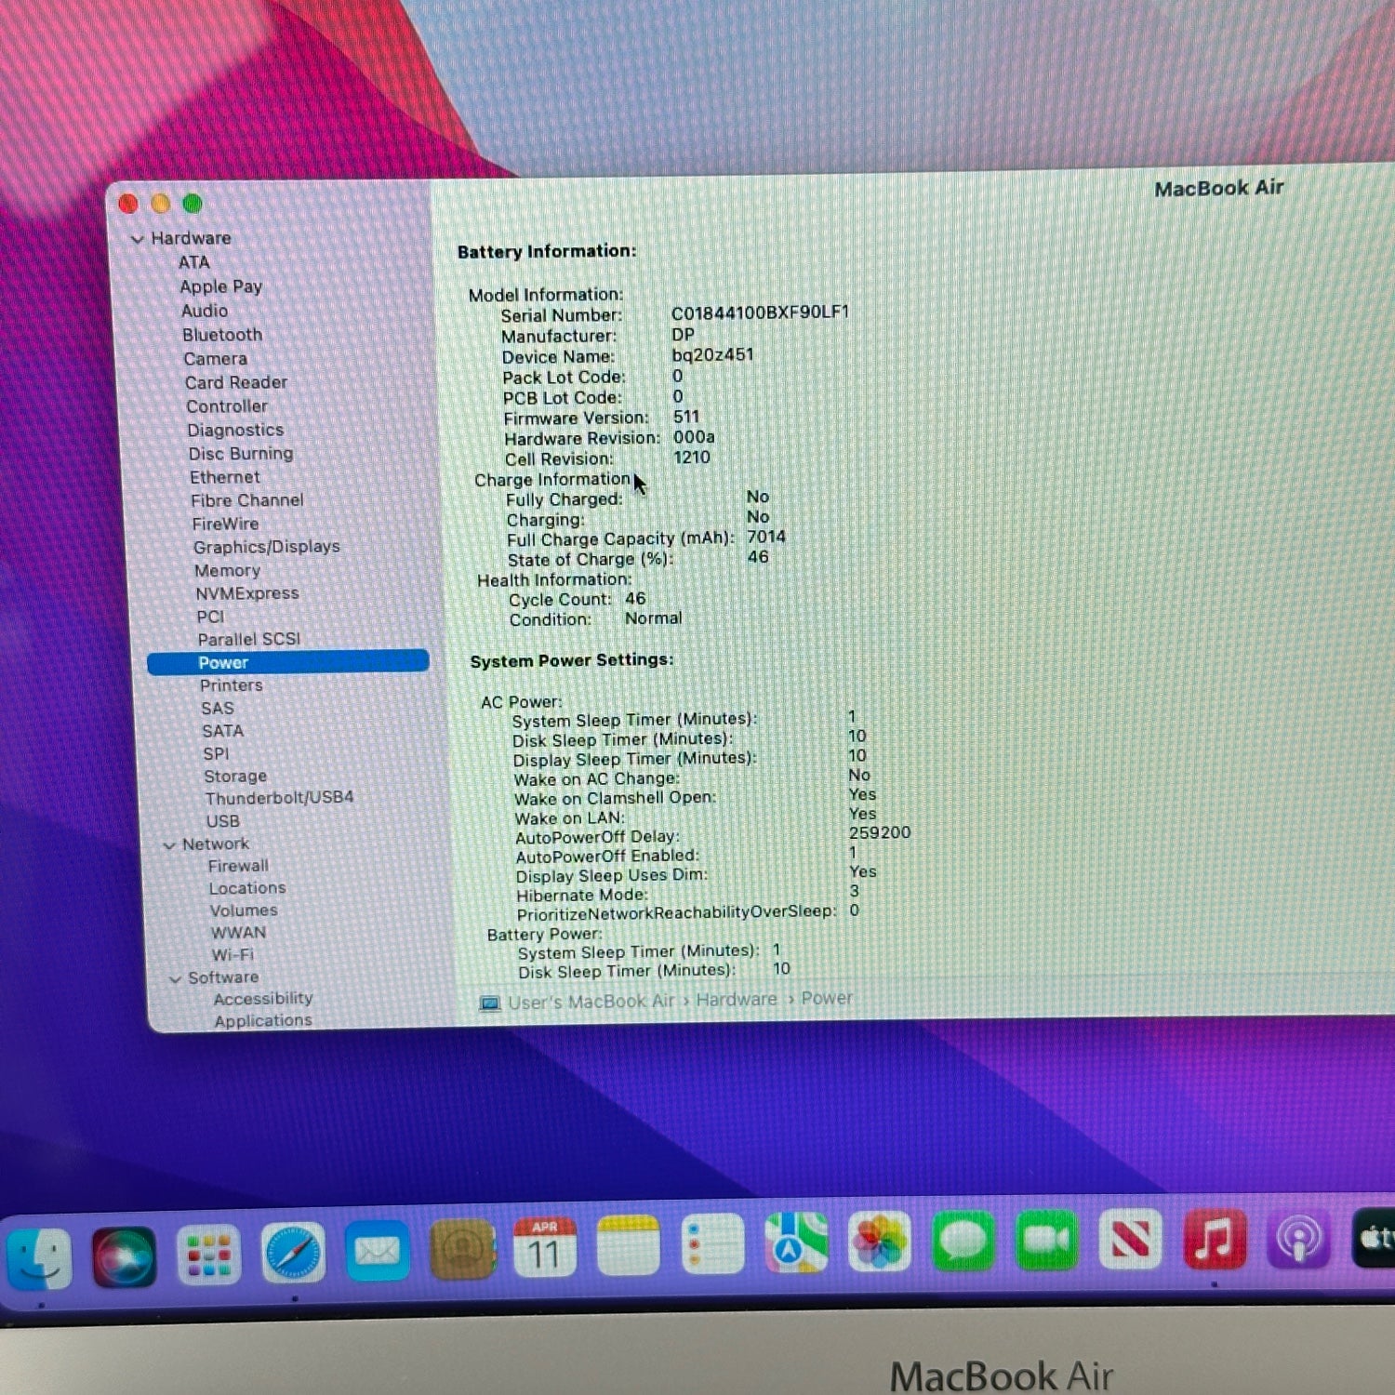Select Bluetooth in the sidebar

[x=222, y=335]
